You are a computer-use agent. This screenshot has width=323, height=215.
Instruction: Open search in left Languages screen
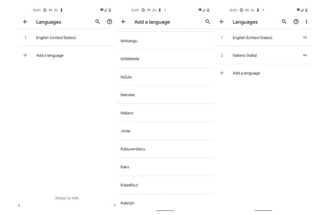coord(98,22)
